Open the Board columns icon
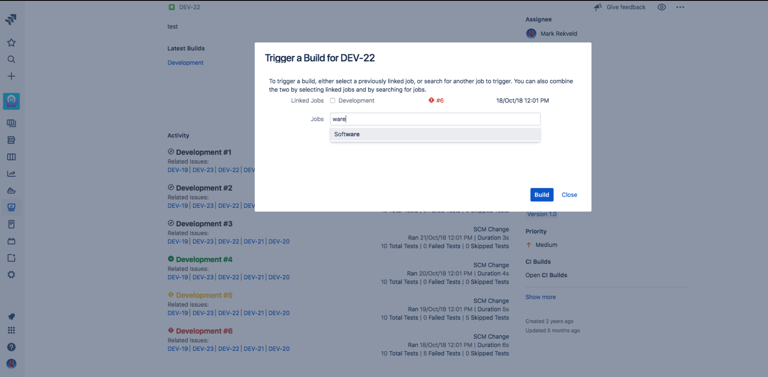 tap(11, 157)
